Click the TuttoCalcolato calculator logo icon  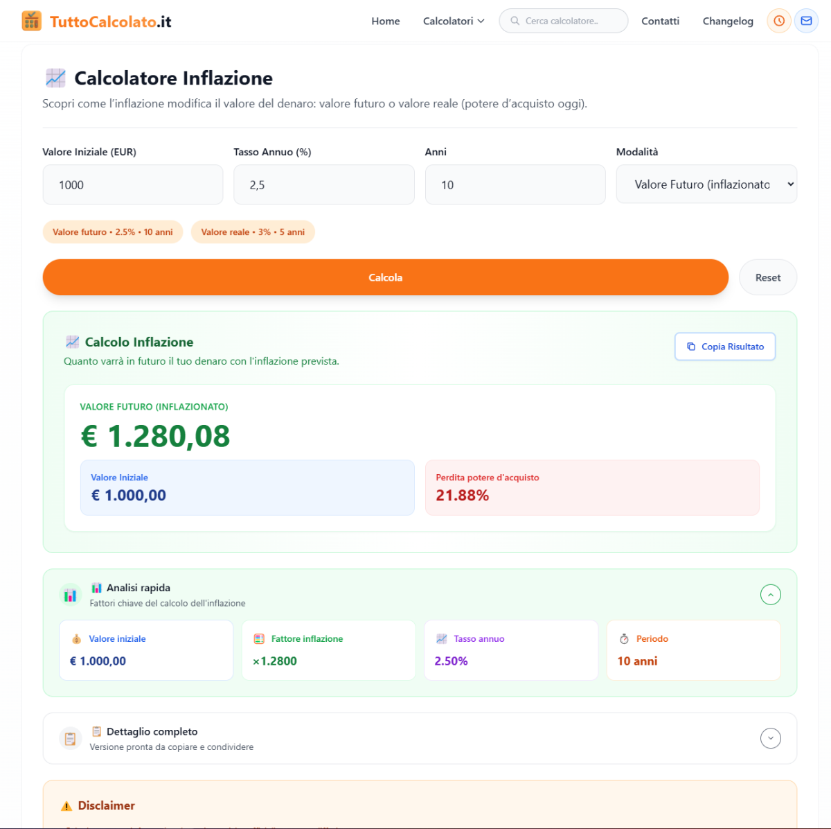[32, 21]
